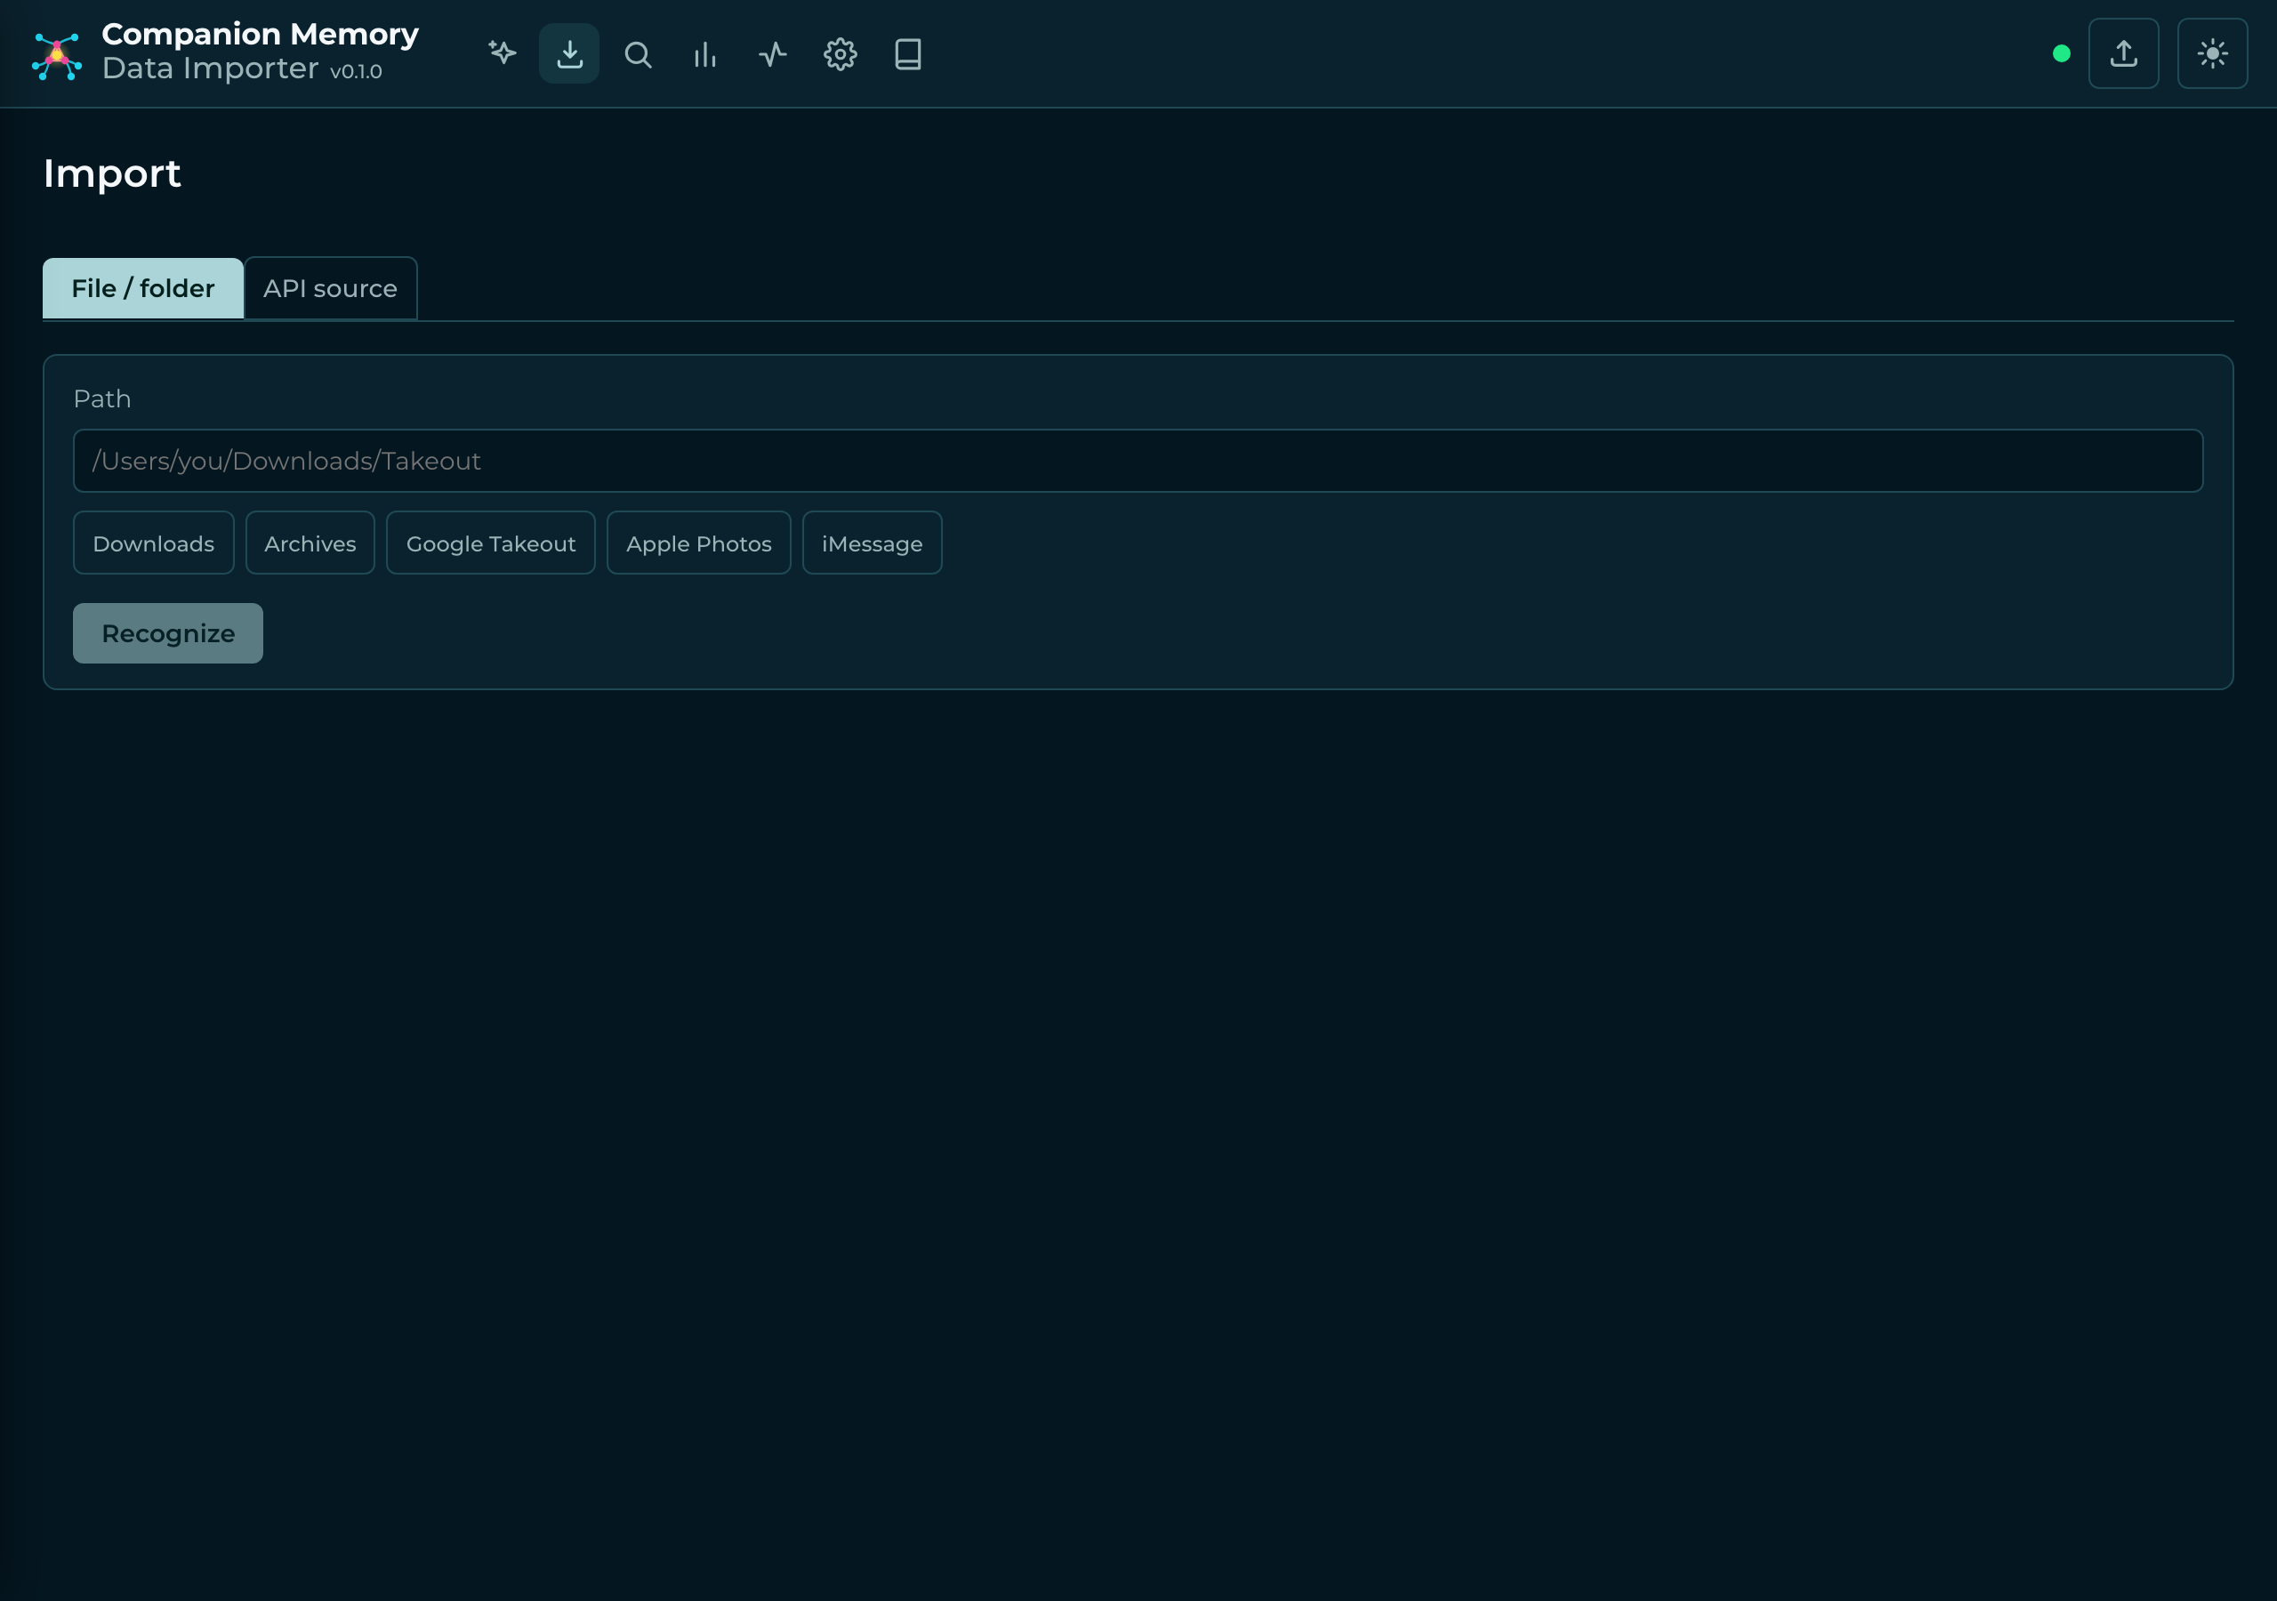The height and width of the screenshot is (1601, 2277).
Task: Choose the Apple Photos preset button
Action: [x=699, y=543]
